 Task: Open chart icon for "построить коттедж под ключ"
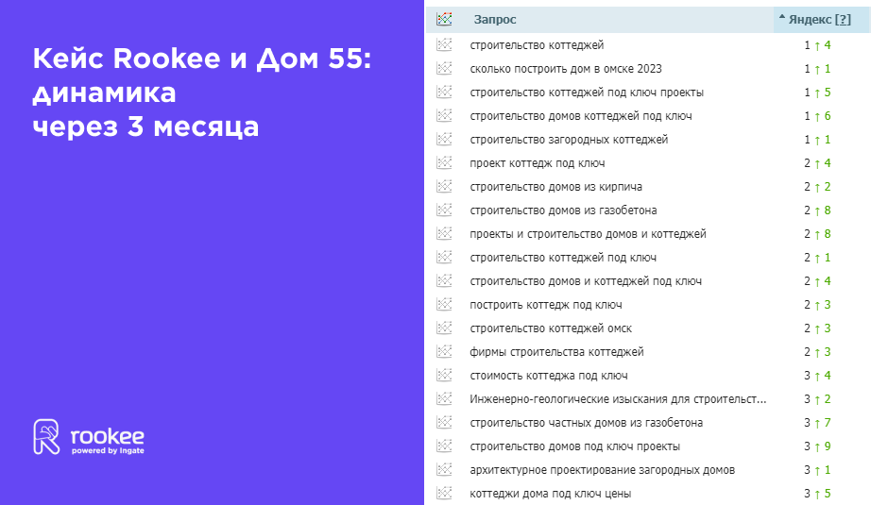coord(444,305)
